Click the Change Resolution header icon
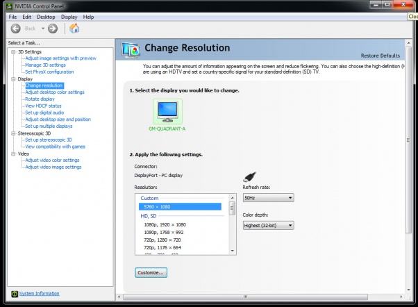Image resolution: width=418 pixels, height=307 pixels. click(131, 49)
